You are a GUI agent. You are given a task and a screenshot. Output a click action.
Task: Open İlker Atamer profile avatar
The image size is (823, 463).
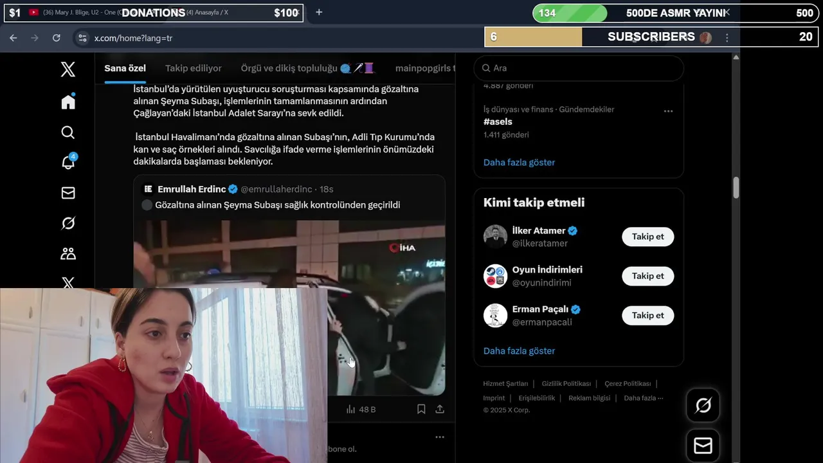pos(495,237)
